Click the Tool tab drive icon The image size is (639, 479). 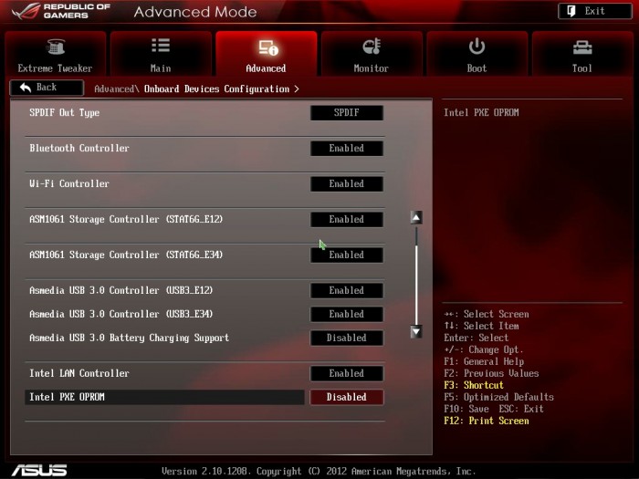pos(582,47)
